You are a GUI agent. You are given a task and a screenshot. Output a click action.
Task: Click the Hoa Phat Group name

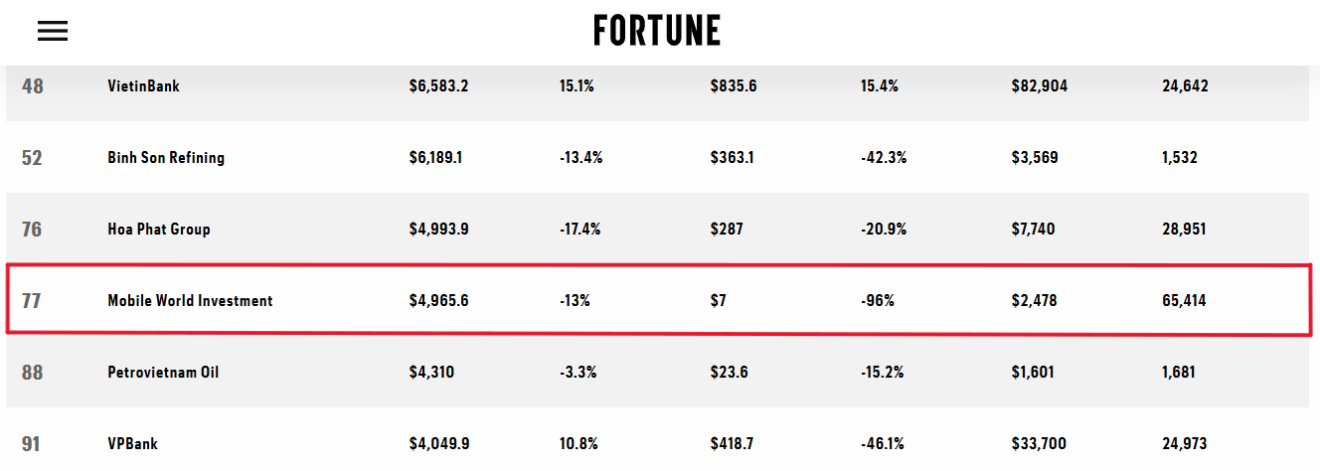coord(159,230)
